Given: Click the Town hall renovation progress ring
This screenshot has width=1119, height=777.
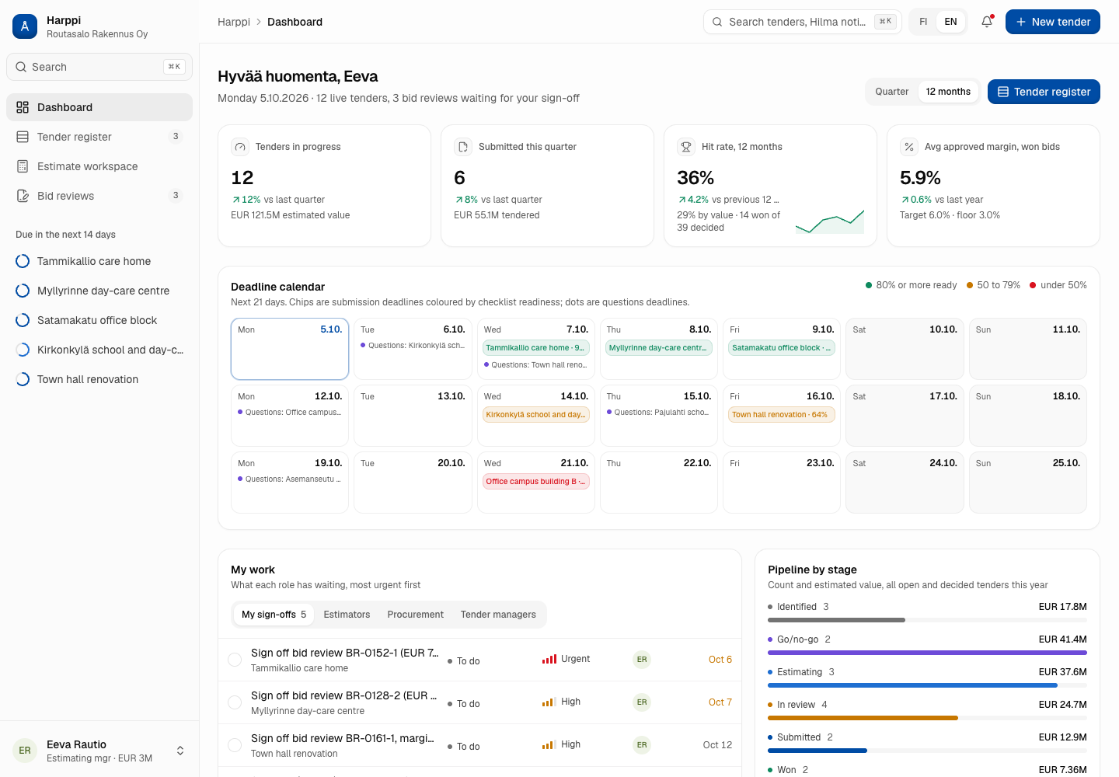Looking at the screenshot, I should point(23,379).
